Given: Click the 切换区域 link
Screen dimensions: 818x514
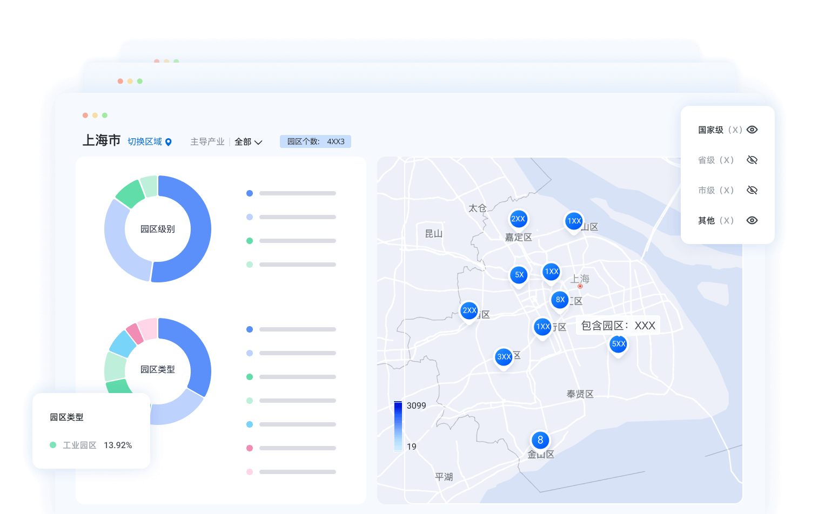Looking at the screenshot, I should pyautogui.click(x=145, y=141).
